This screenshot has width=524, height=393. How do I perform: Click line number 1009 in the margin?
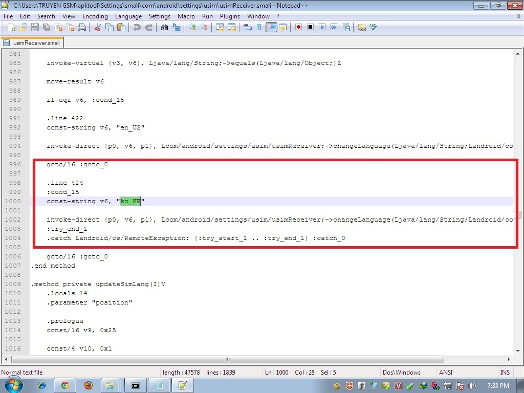(x=13, y=284)
